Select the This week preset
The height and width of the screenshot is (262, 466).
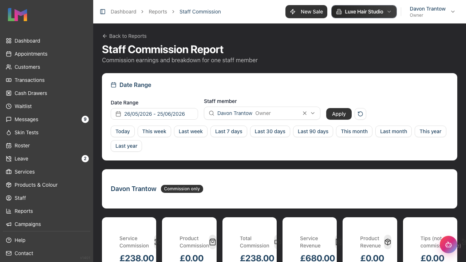click(x=154, y=131)
